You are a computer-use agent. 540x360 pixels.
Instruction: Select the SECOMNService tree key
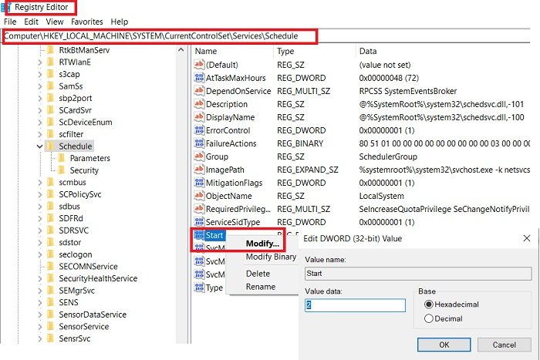click(x=88, y=267)
